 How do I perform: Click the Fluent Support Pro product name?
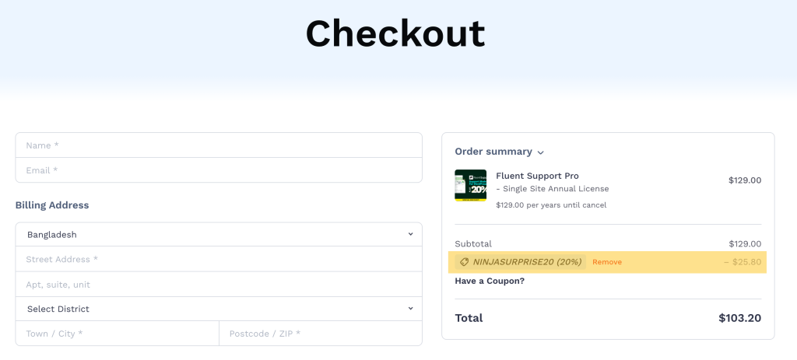click(537, 176)
